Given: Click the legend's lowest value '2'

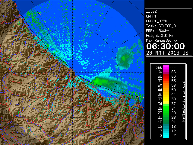Looking at the screenshot, I should click(161, 136).
